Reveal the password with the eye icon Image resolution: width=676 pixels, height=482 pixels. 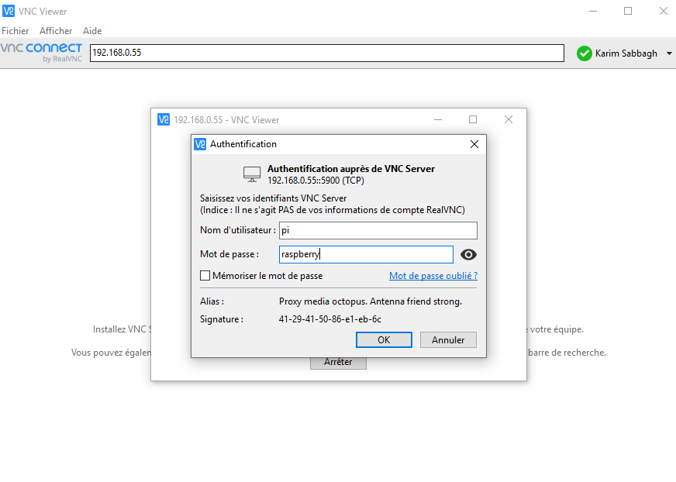point(468,254)
